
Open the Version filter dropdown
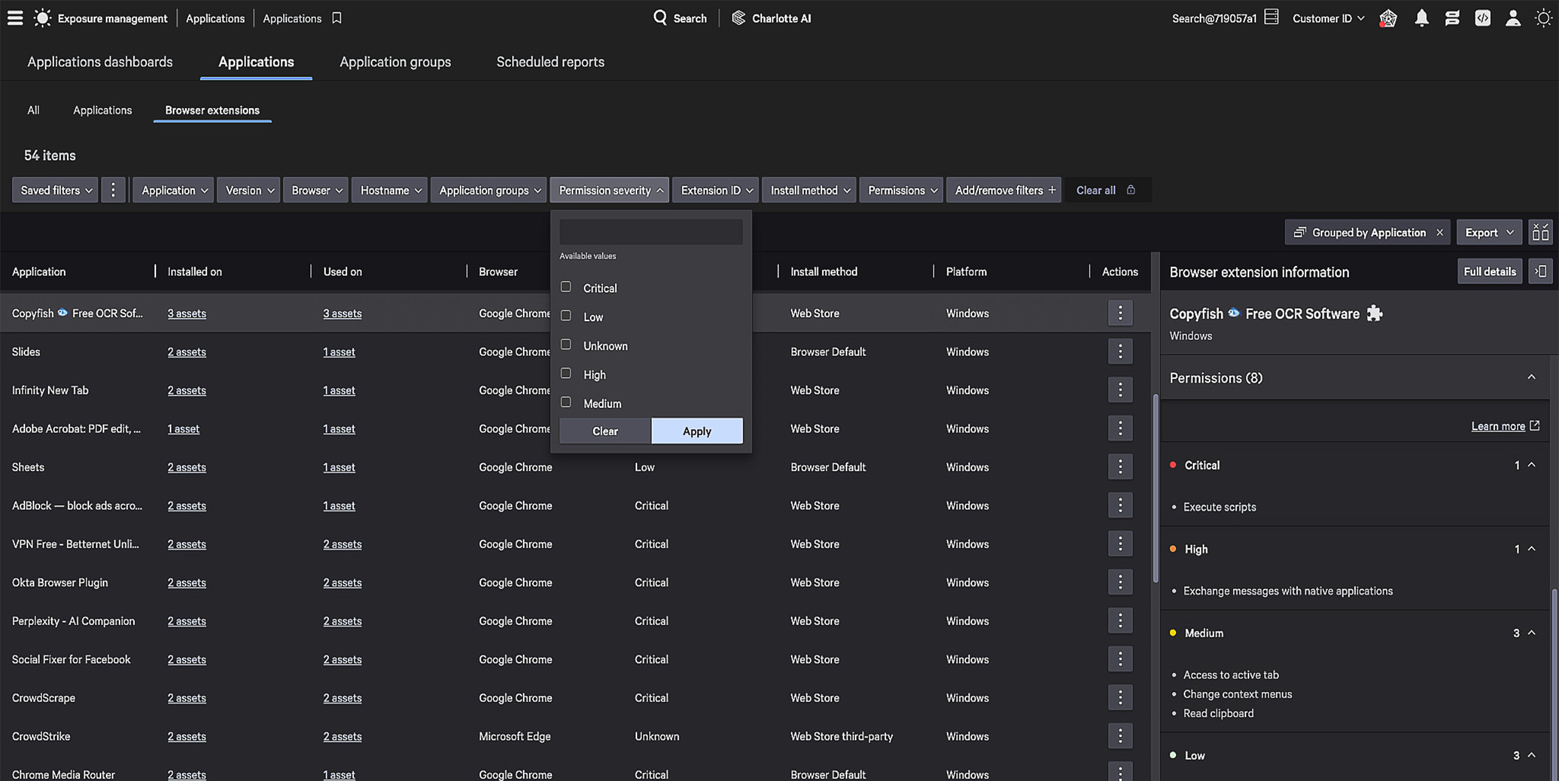248,190
